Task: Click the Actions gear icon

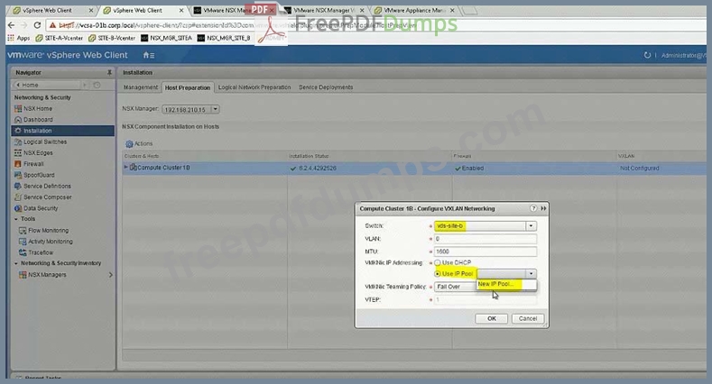Action: (x=129, y=143)
